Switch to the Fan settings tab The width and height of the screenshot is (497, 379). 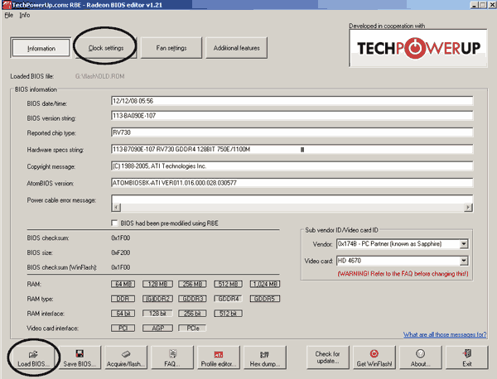(x=171, y=48)
